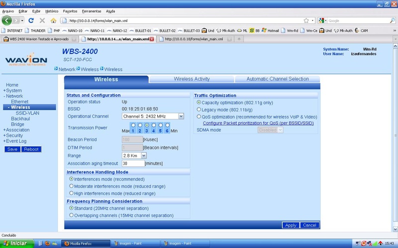Click the Network breadcrumb link
The image size is (398, 248).
click(67, 69)
